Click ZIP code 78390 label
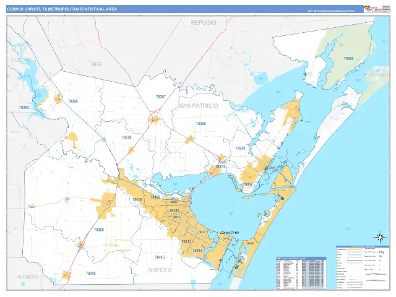This screenshot has height=297, width=396. point(200,124)
